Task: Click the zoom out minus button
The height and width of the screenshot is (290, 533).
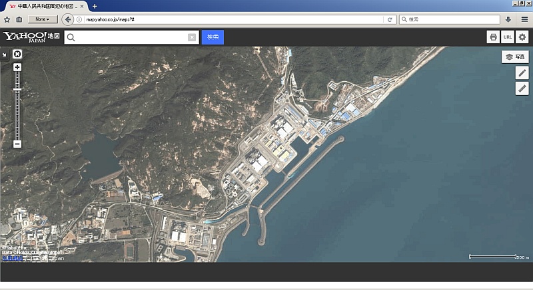Action: coord(17,144)
